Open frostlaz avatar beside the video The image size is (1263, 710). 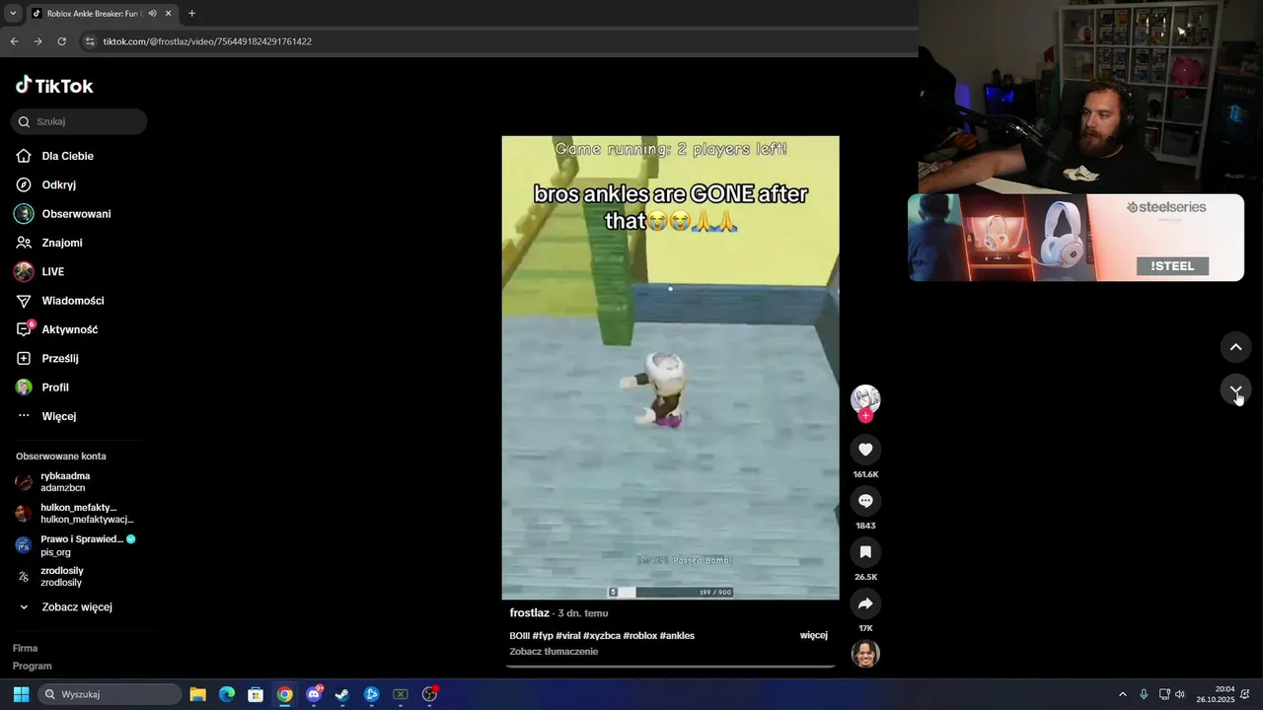coord(865,399)
